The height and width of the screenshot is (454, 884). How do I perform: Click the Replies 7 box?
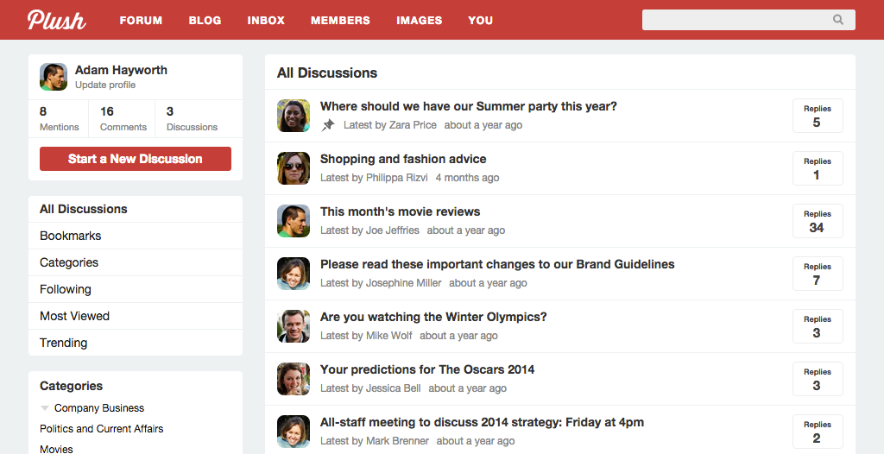818,274
